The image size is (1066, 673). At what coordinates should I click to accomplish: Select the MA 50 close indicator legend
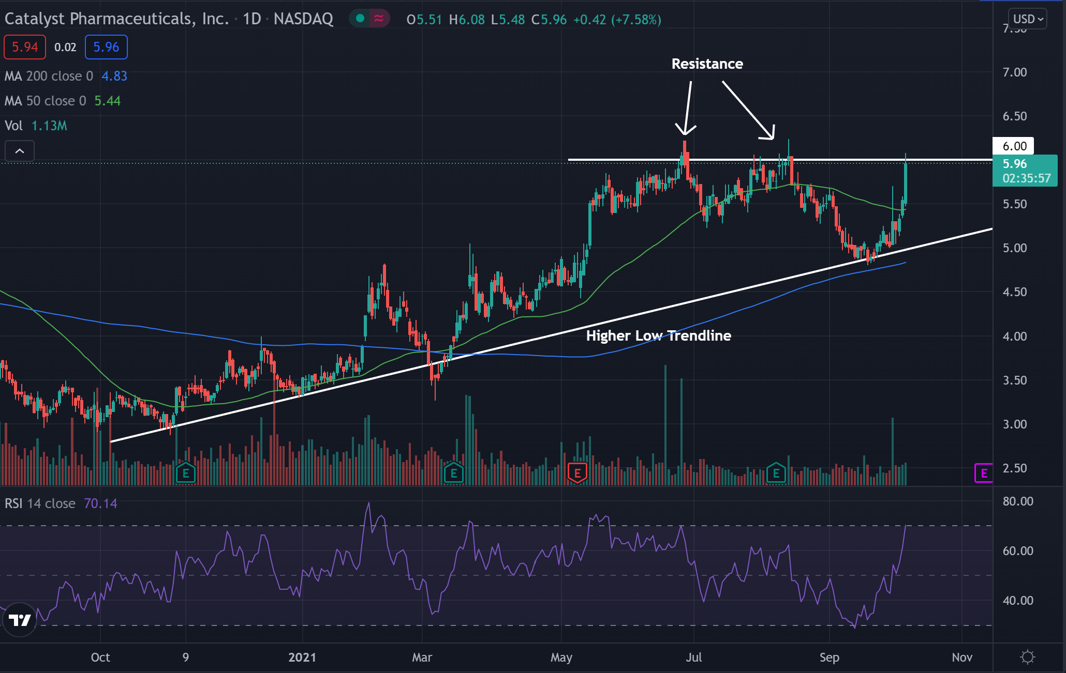click(63, 101)
